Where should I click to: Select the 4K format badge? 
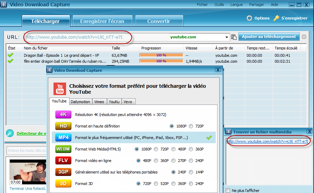click(63, 114)
